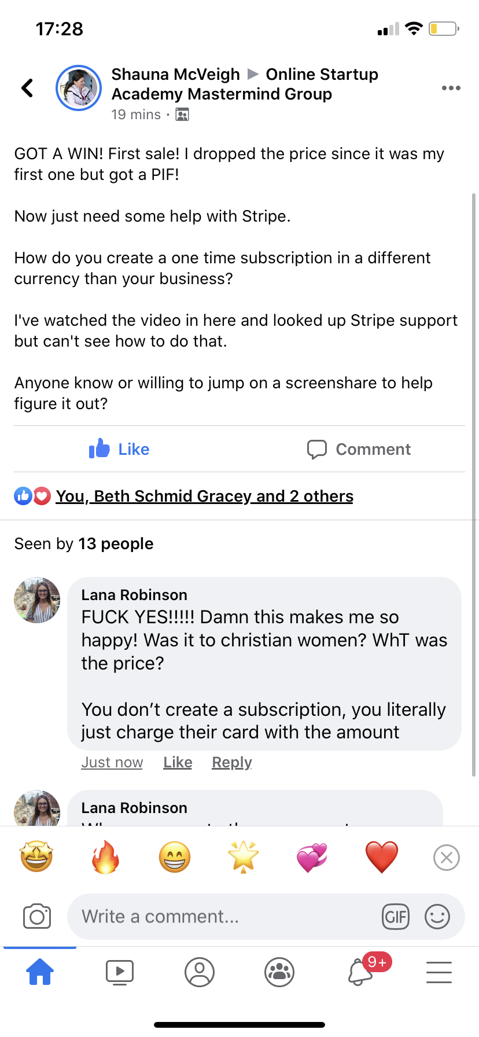
Task: Tap the Write a comment field
Action: tap(226, 917)
